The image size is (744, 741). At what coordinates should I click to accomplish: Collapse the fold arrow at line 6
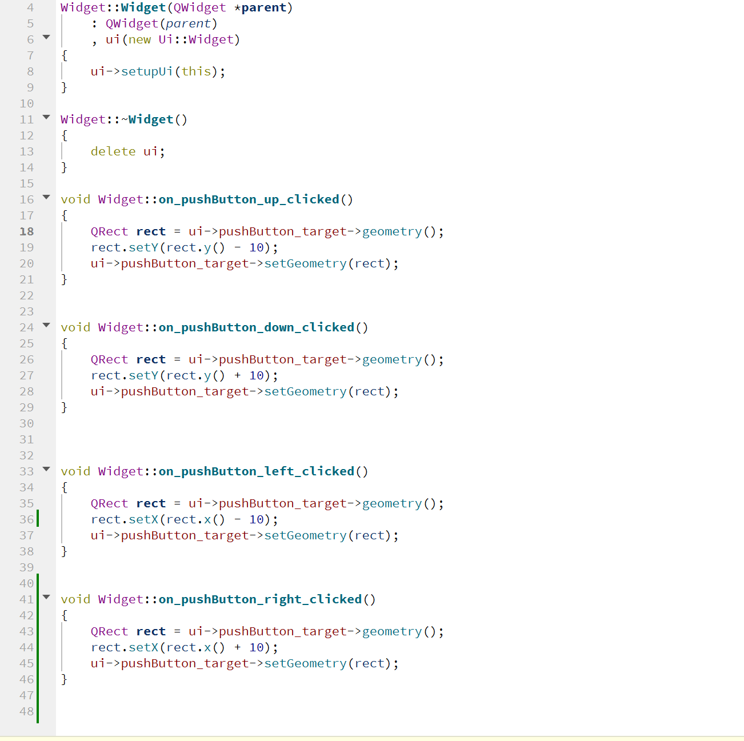[46, 38]
